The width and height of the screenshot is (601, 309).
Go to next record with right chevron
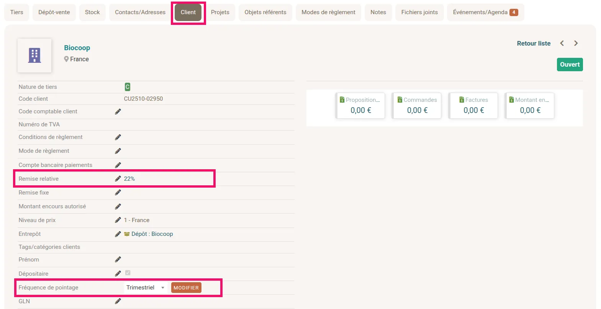click(x=576, y=43)
